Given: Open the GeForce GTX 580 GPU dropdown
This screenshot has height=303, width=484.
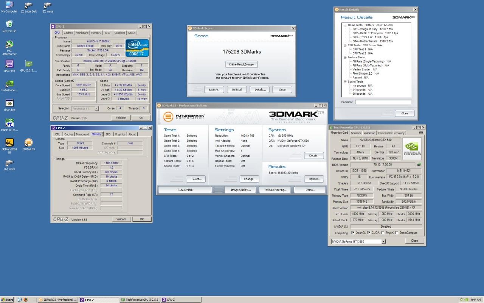Looking at the screenshot, I should click(383, 241).
